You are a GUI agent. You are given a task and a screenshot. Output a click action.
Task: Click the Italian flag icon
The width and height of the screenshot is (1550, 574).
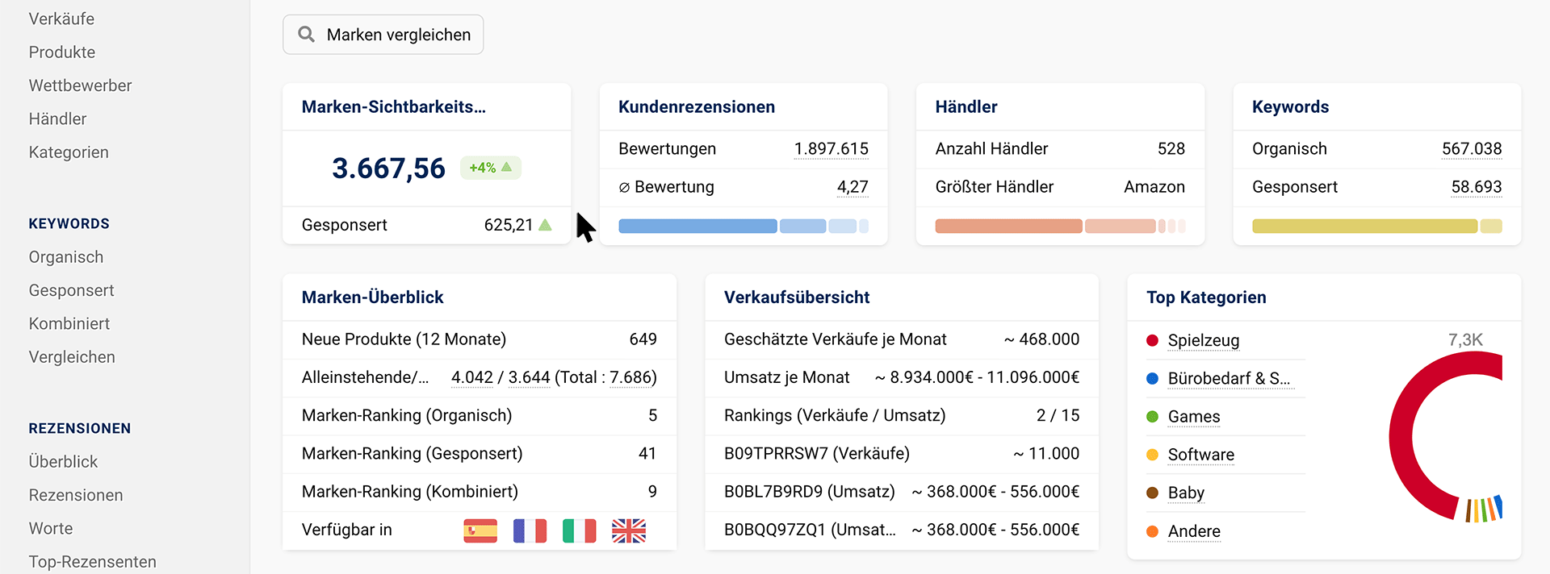[x=579, y=530]
